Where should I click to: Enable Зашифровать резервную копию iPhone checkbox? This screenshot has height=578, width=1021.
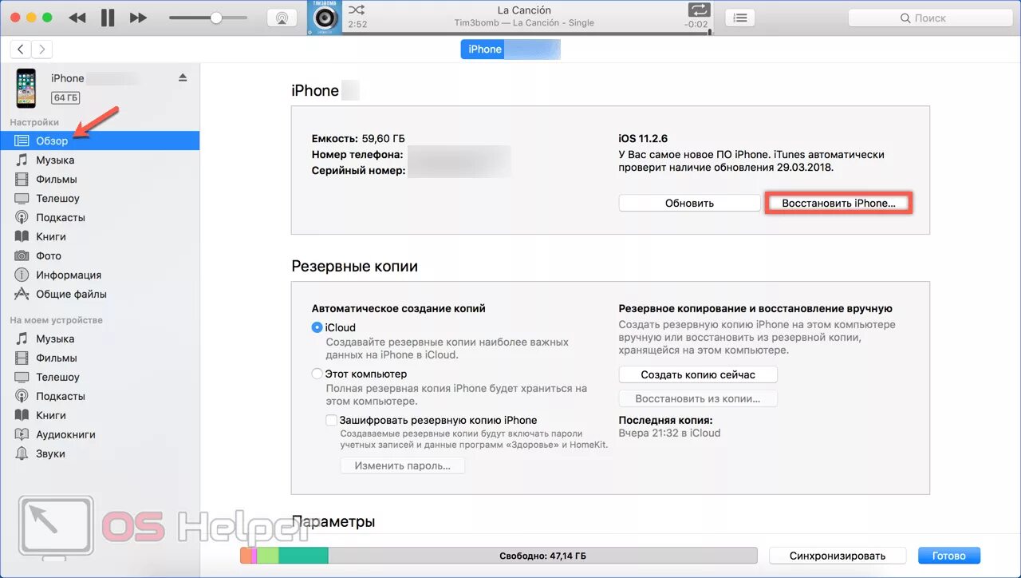pyautogui.click(x=331, y=420)
